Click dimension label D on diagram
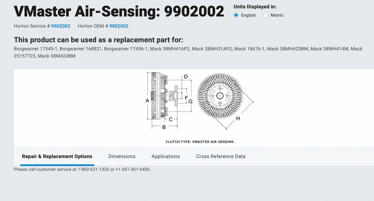The image size is (374, 201). [186, 76]
